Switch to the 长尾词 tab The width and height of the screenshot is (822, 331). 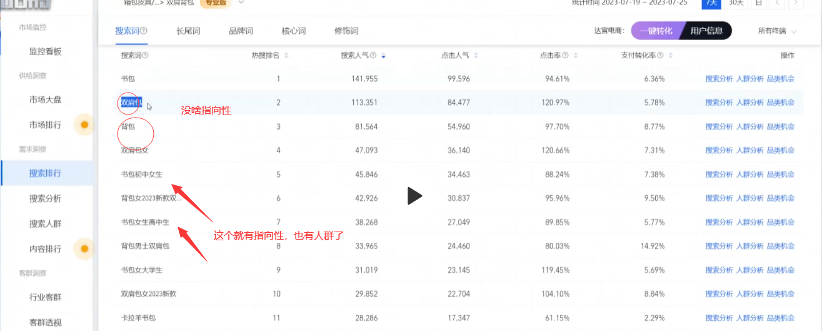coord(188,31)
